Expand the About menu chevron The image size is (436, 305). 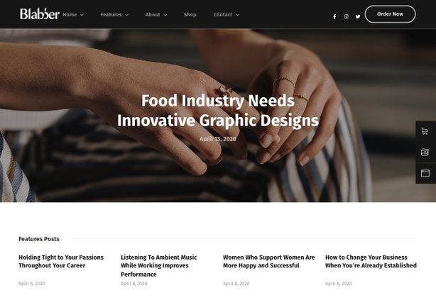click(x=165, y=15)
